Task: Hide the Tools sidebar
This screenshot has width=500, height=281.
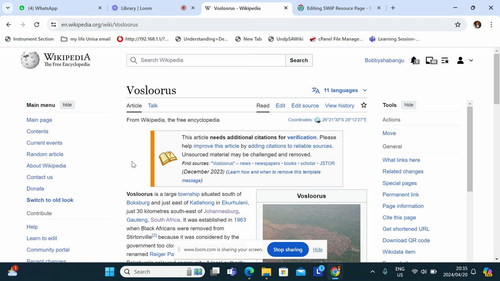Action: click(x=409, y=105)
